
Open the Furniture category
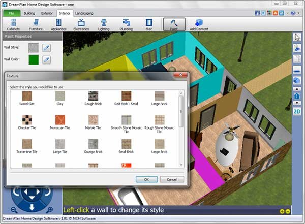point(36,24)
